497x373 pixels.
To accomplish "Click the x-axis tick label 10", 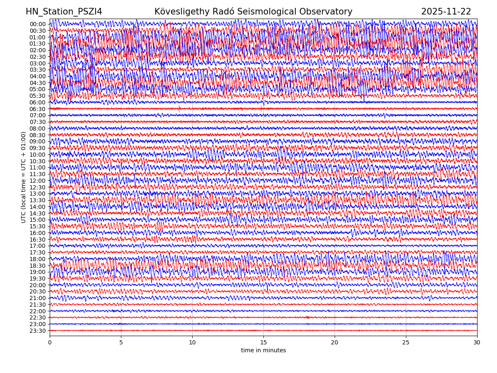I will 192,342.
